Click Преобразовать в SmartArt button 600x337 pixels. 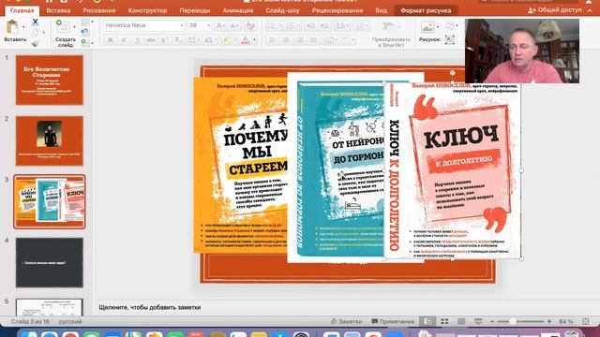coord(391,34)
